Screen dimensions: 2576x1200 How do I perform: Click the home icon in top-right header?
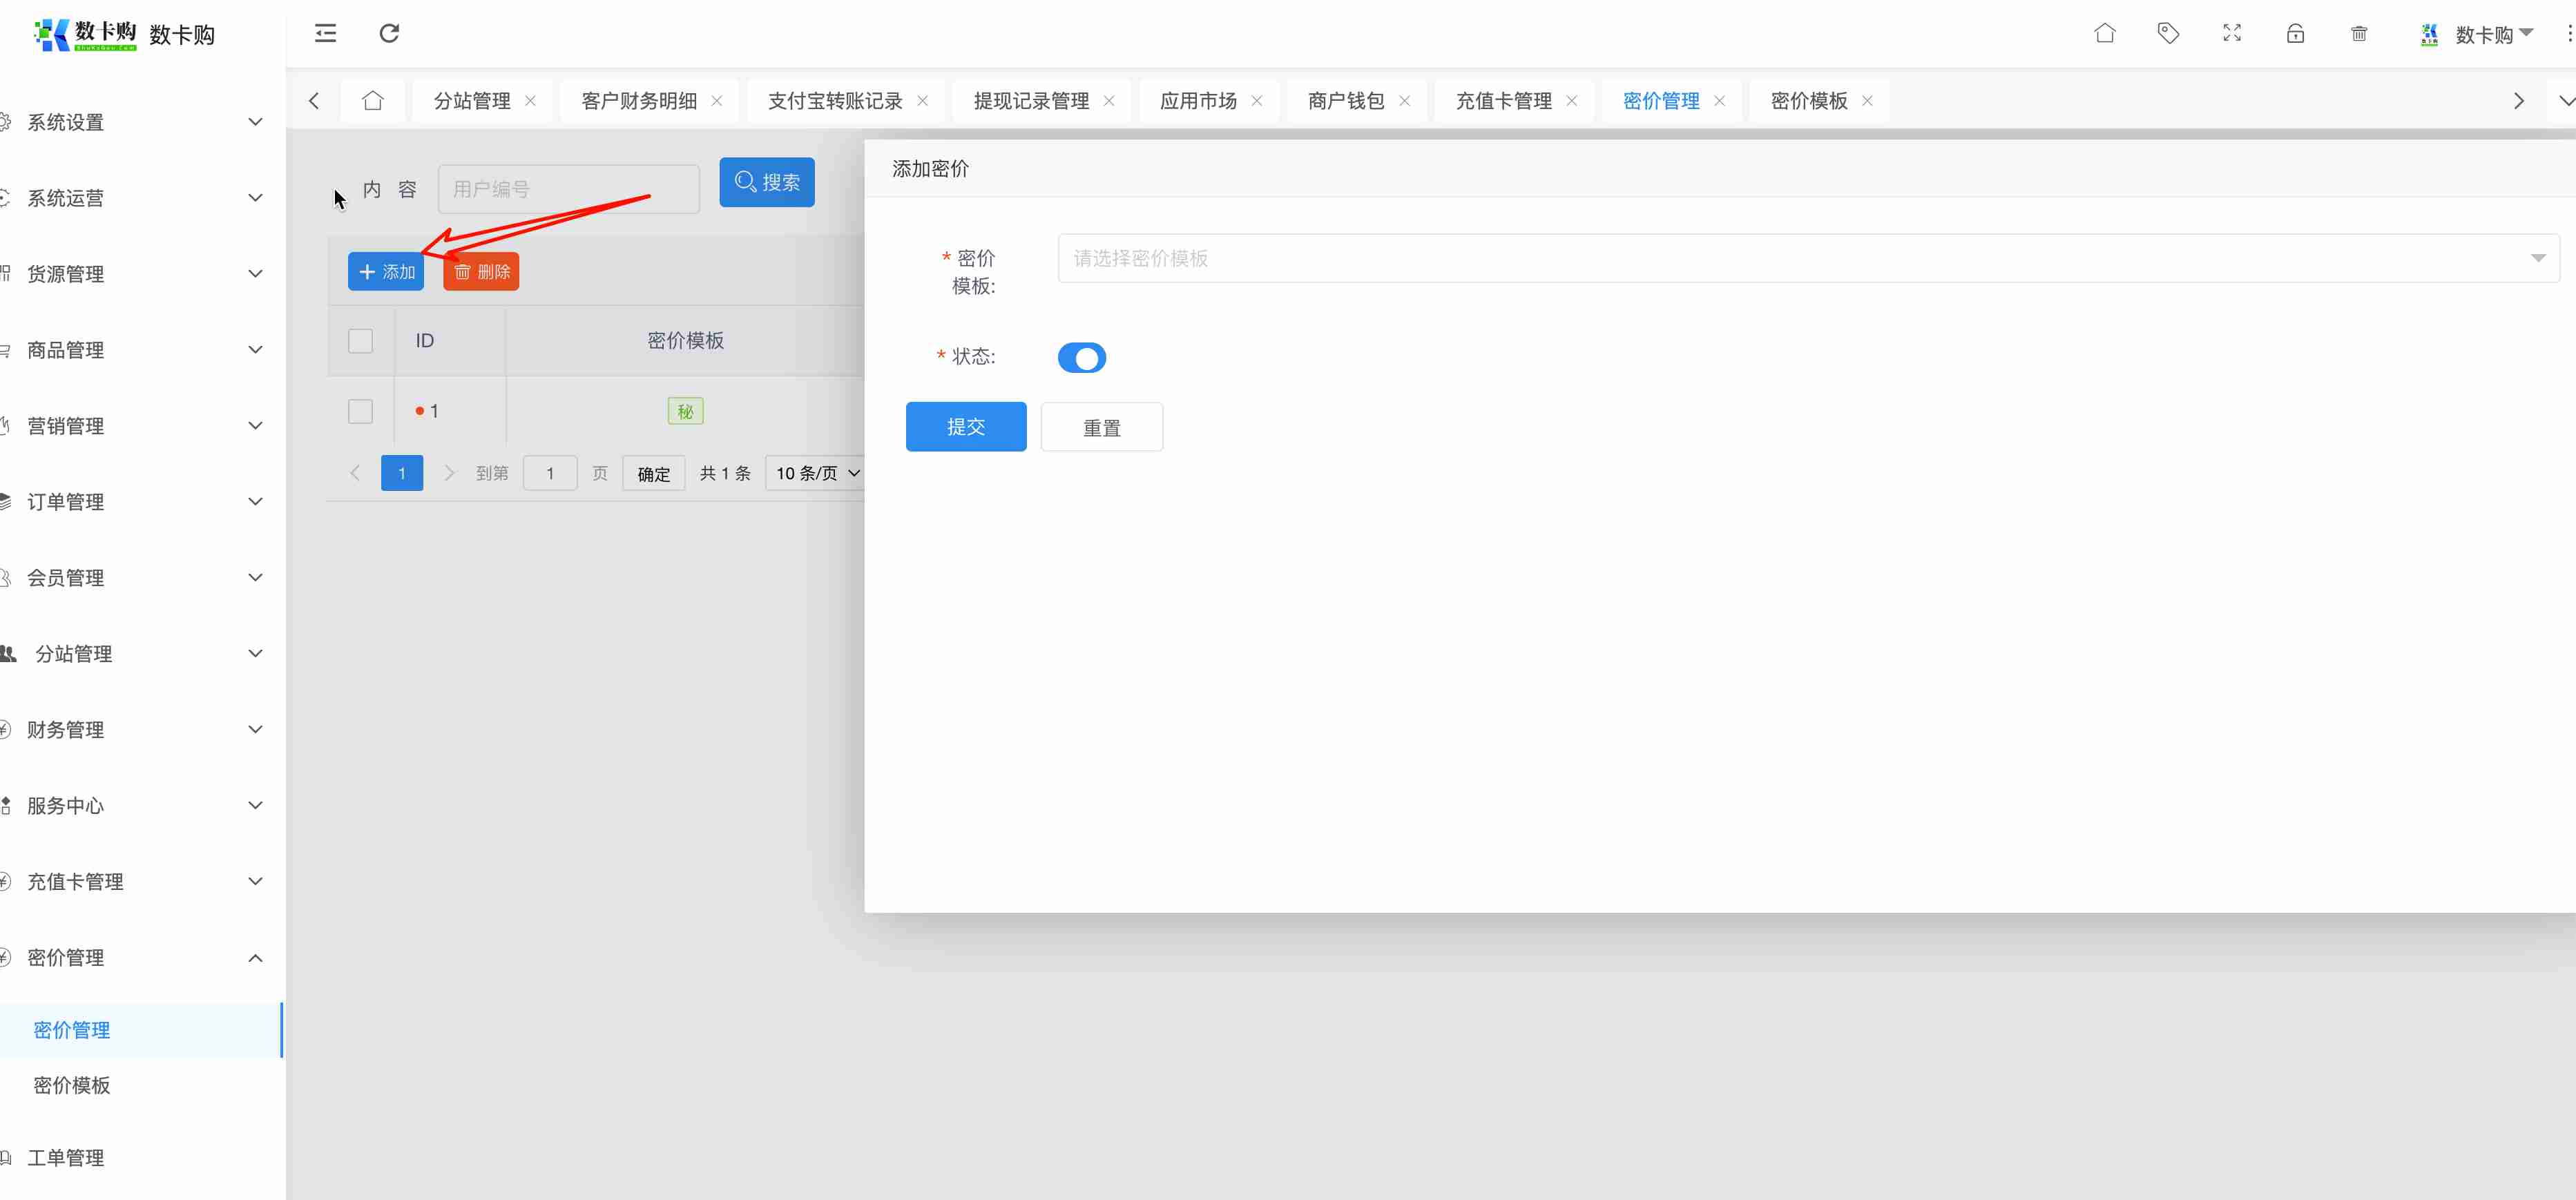(x=2104, y=33)
